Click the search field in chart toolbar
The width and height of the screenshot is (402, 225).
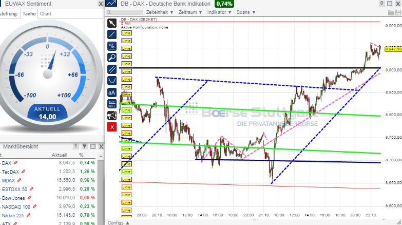[x=125, y=12]
